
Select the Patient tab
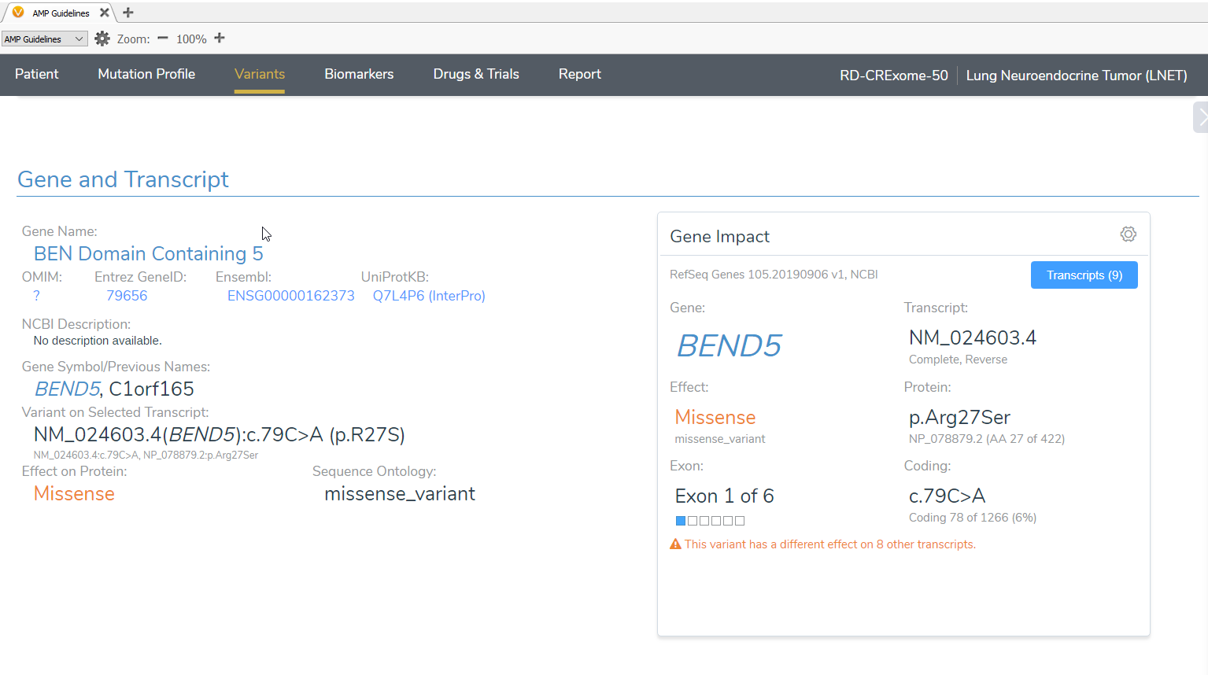tap(37, 74)
